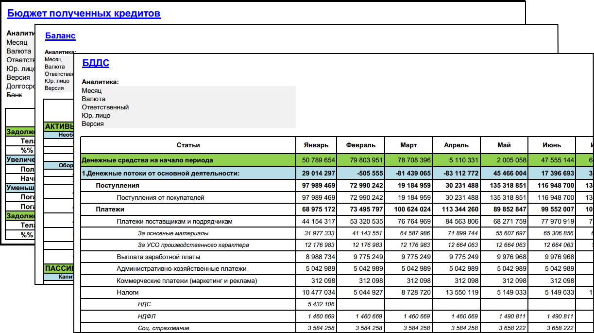Select 'Версия' filter in the БДДС sheet

(x=93, y=123)
